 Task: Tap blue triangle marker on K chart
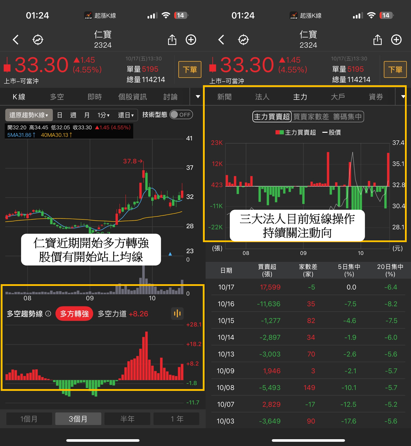[x=170, y=254]
